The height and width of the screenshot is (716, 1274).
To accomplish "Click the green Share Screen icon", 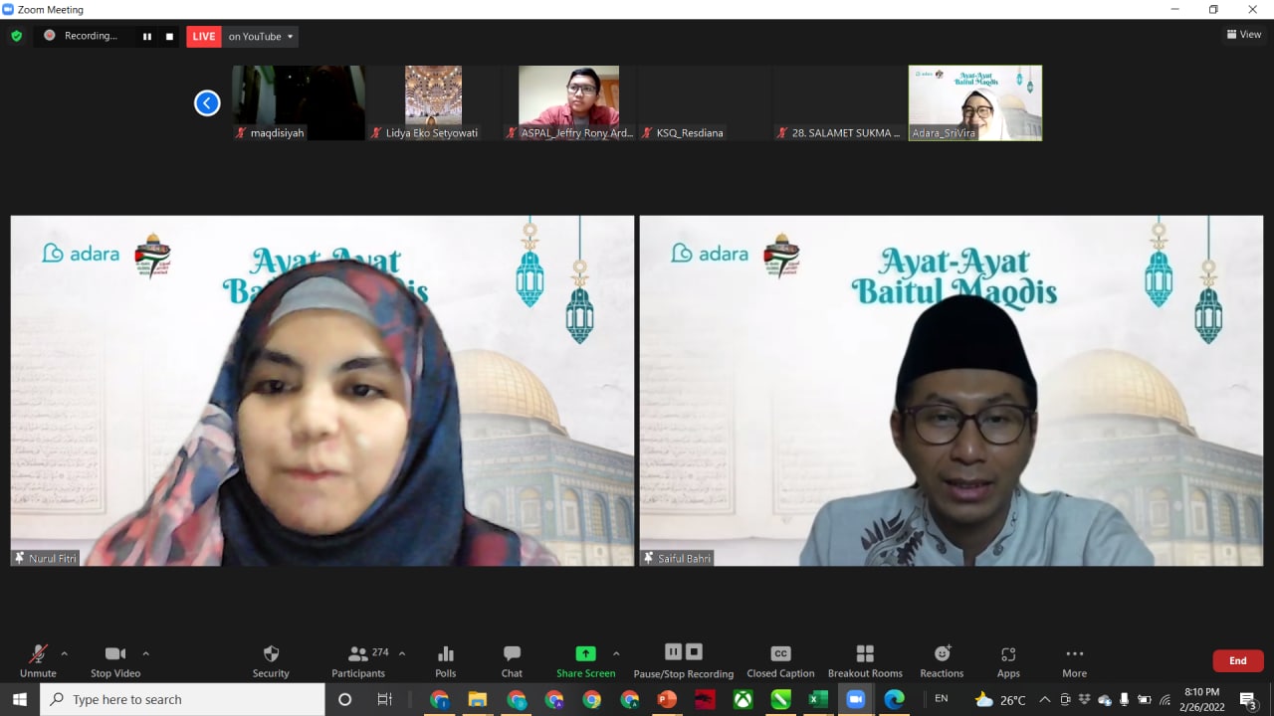I will tap(585, 653).
